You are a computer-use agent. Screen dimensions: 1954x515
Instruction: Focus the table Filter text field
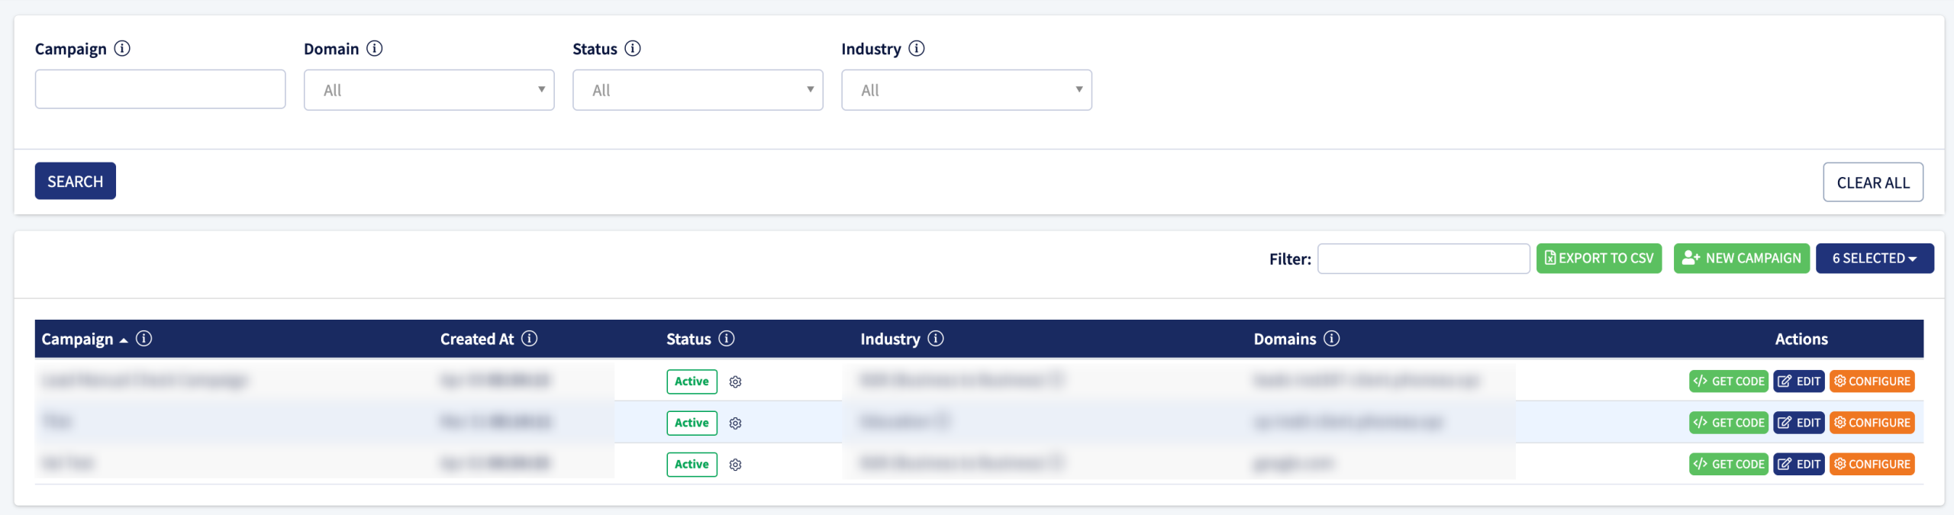(x=1424, y=259)
